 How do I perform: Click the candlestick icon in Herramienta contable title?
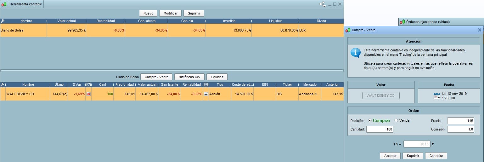click(x=4, y=4)
